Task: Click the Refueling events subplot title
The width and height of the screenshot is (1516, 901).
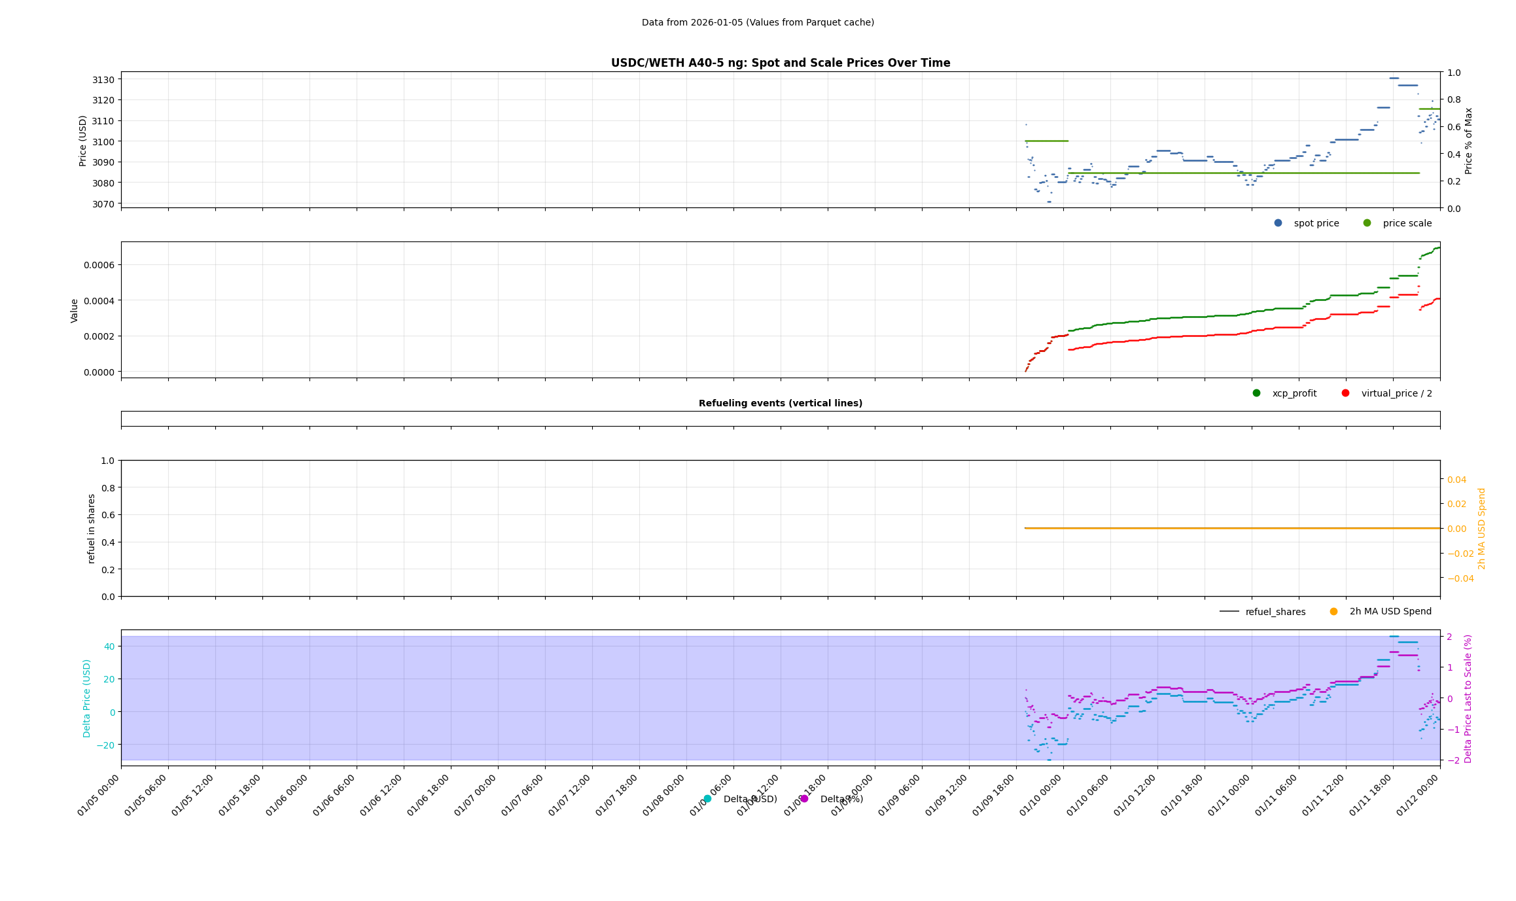Action: pos(780,403)
